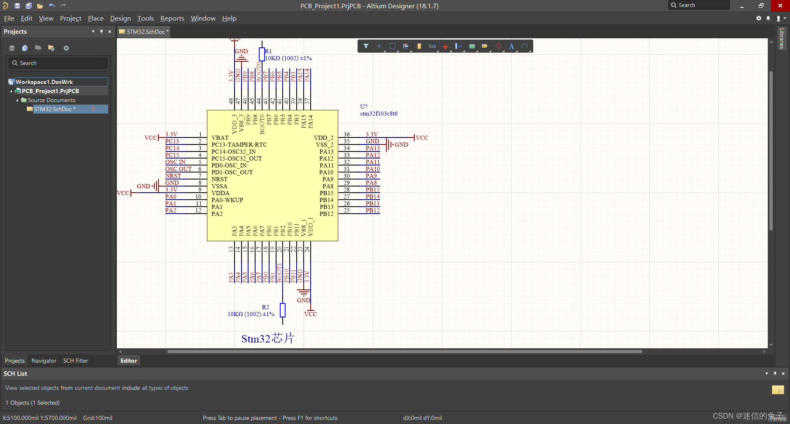Open Projects panel settings gear
The width and height of the screenshot is (790, 424).
pos(66,48)
